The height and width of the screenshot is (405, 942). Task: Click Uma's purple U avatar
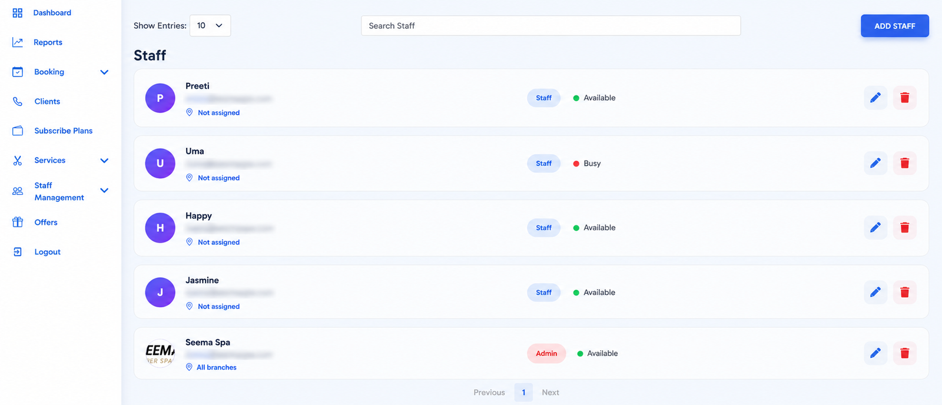pyautogui.click(x=160, y=163)
